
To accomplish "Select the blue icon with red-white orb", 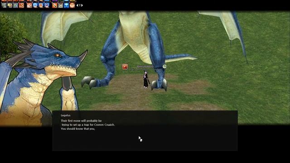I will click(x=47, y=5).
